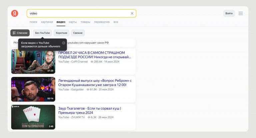Open the карты tab

(x=73, y=22)
